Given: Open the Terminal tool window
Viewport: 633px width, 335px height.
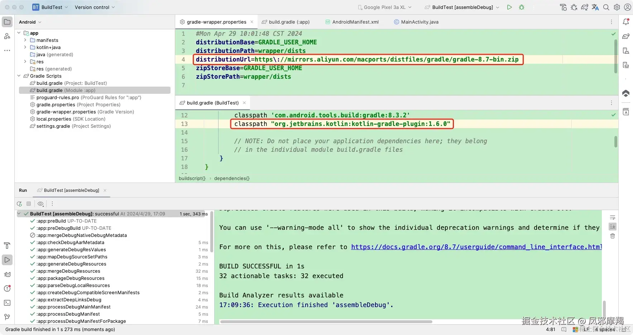Looking at the screenshot, I should click(x=7, y=303).
